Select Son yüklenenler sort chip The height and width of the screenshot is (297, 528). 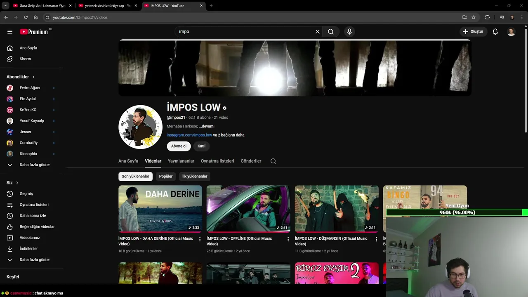pos(135,176)
